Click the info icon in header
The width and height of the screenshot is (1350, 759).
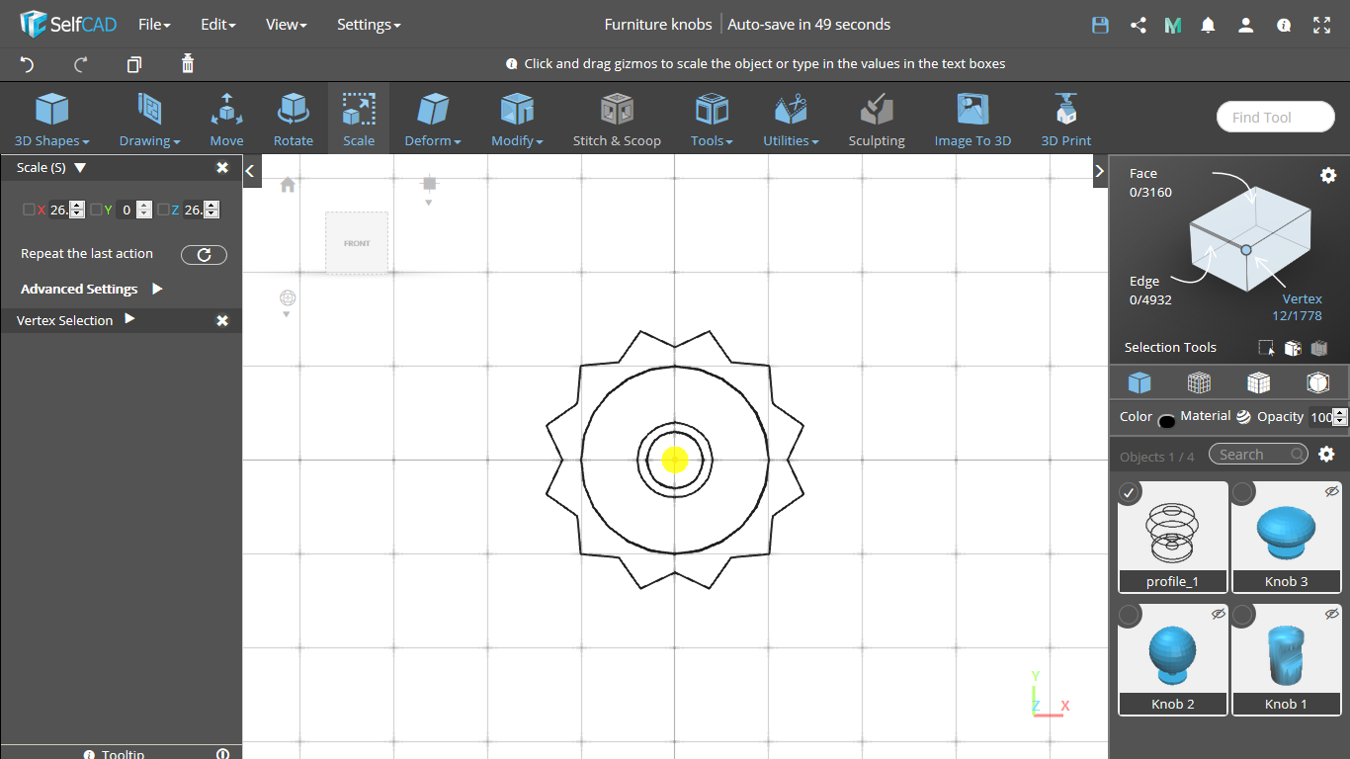coord(1284,25)
